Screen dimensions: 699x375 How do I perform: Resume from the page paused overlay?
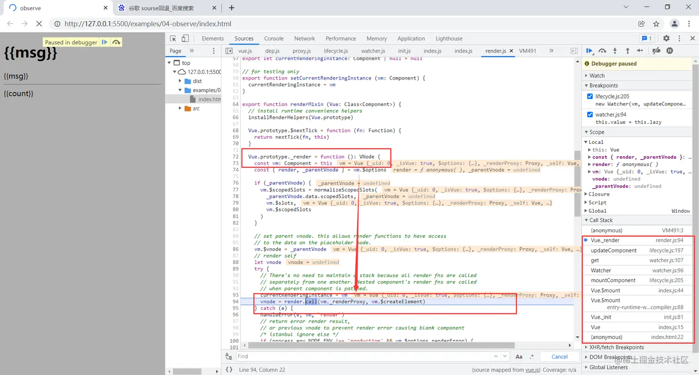105,42
